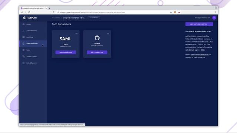This screenshot has width=237, height=133.
Task: Click the bookmark icon in address bar
Action: tap(53, 12)
